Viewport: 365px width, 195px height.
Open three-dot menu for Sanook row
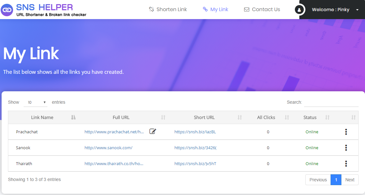pos(346,148)
